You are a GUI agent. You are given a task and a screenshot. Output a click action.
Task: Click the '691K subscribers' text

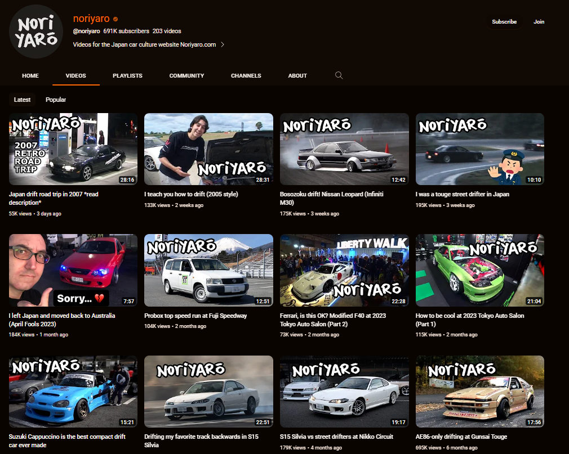point(126,31)
